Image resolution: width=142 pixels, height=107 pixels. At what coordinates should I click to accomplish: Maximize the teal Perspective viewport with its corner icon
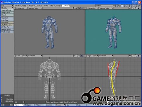tap(138, 8)
